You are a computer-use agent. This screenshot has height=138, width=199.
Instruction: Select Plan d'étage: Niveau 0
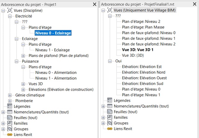[x=141, y=89]
